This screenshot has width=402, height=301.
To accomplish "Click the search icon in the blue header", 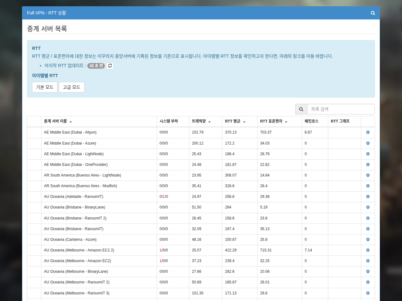I will coord(373,13).
